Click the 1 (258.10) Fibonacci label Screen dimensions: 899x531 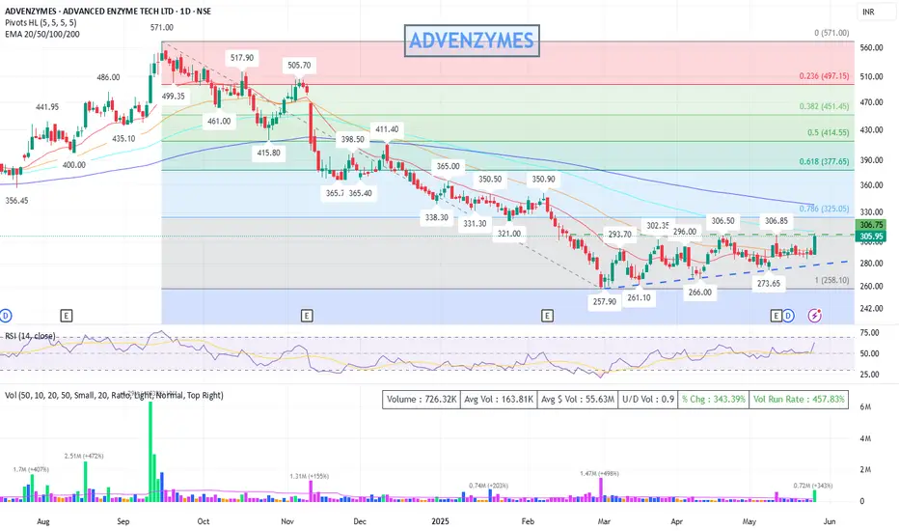click(x=831, y=280)
